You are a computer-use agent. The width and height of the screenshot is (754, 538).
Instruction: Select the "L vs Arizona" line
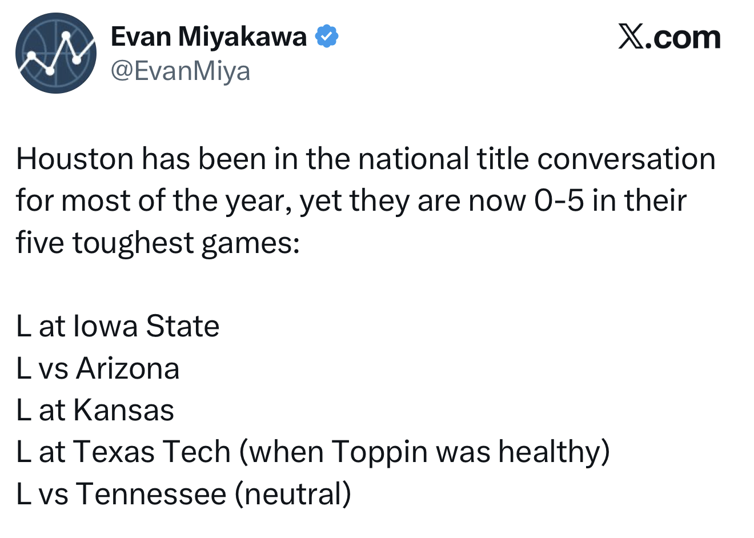(98, 368)
